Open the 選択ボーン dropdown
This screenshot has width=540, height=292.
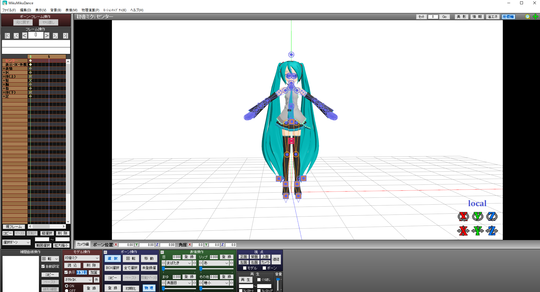[16, 242]
